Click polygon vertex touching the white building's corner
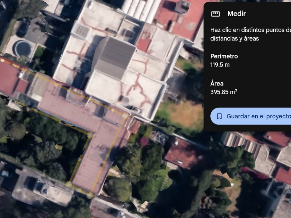Image resolution: width=291 pixels, height=218 pixels. [x=125, y=116]
